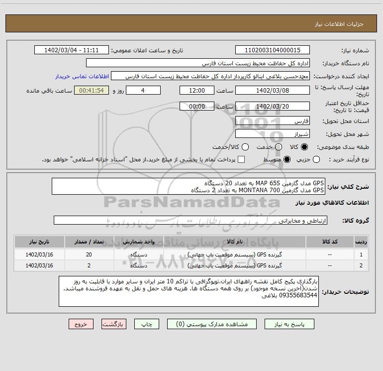Click row number 1 cell
Image resolution: width=383 pixels, height=371 pixels.
[x=361, y=254]
